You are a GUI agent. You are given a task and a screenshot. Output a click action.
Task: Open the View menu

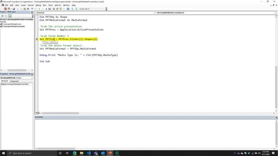pyautogui.click(x=17, y=5)
